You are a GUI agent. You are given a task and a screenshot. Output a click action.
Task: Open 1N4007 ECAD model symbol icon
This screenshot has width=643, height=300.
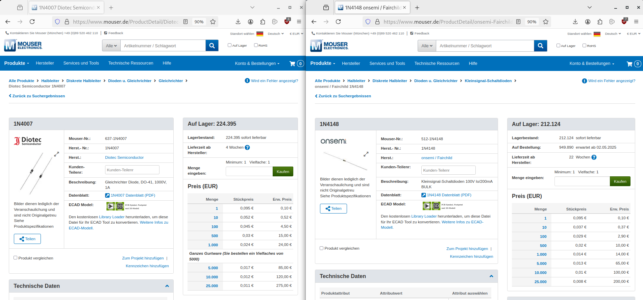111,206
